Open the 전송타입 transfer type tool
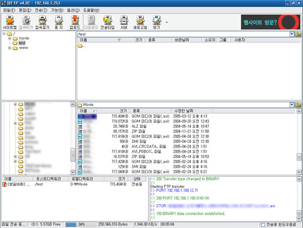The height and width of the screenshot is (228, 303). click(x=107, y=22)
